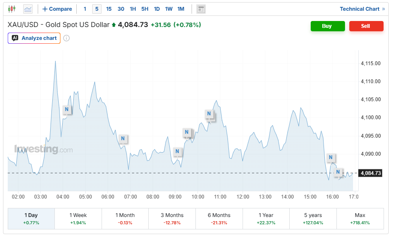Open the Technical Chart link
This screenshot has width=393, height=238.
(x=362, y=9)
